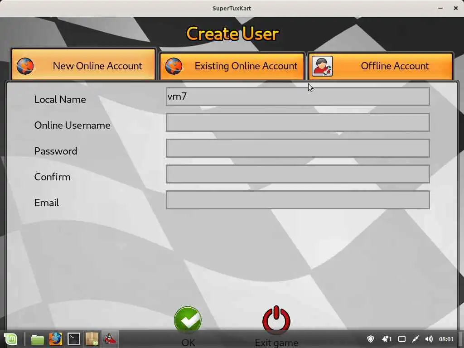Viewport: 464px width, 348px height.
Task: Open the clock showing 08:01
Action: (x=446, y=339)
